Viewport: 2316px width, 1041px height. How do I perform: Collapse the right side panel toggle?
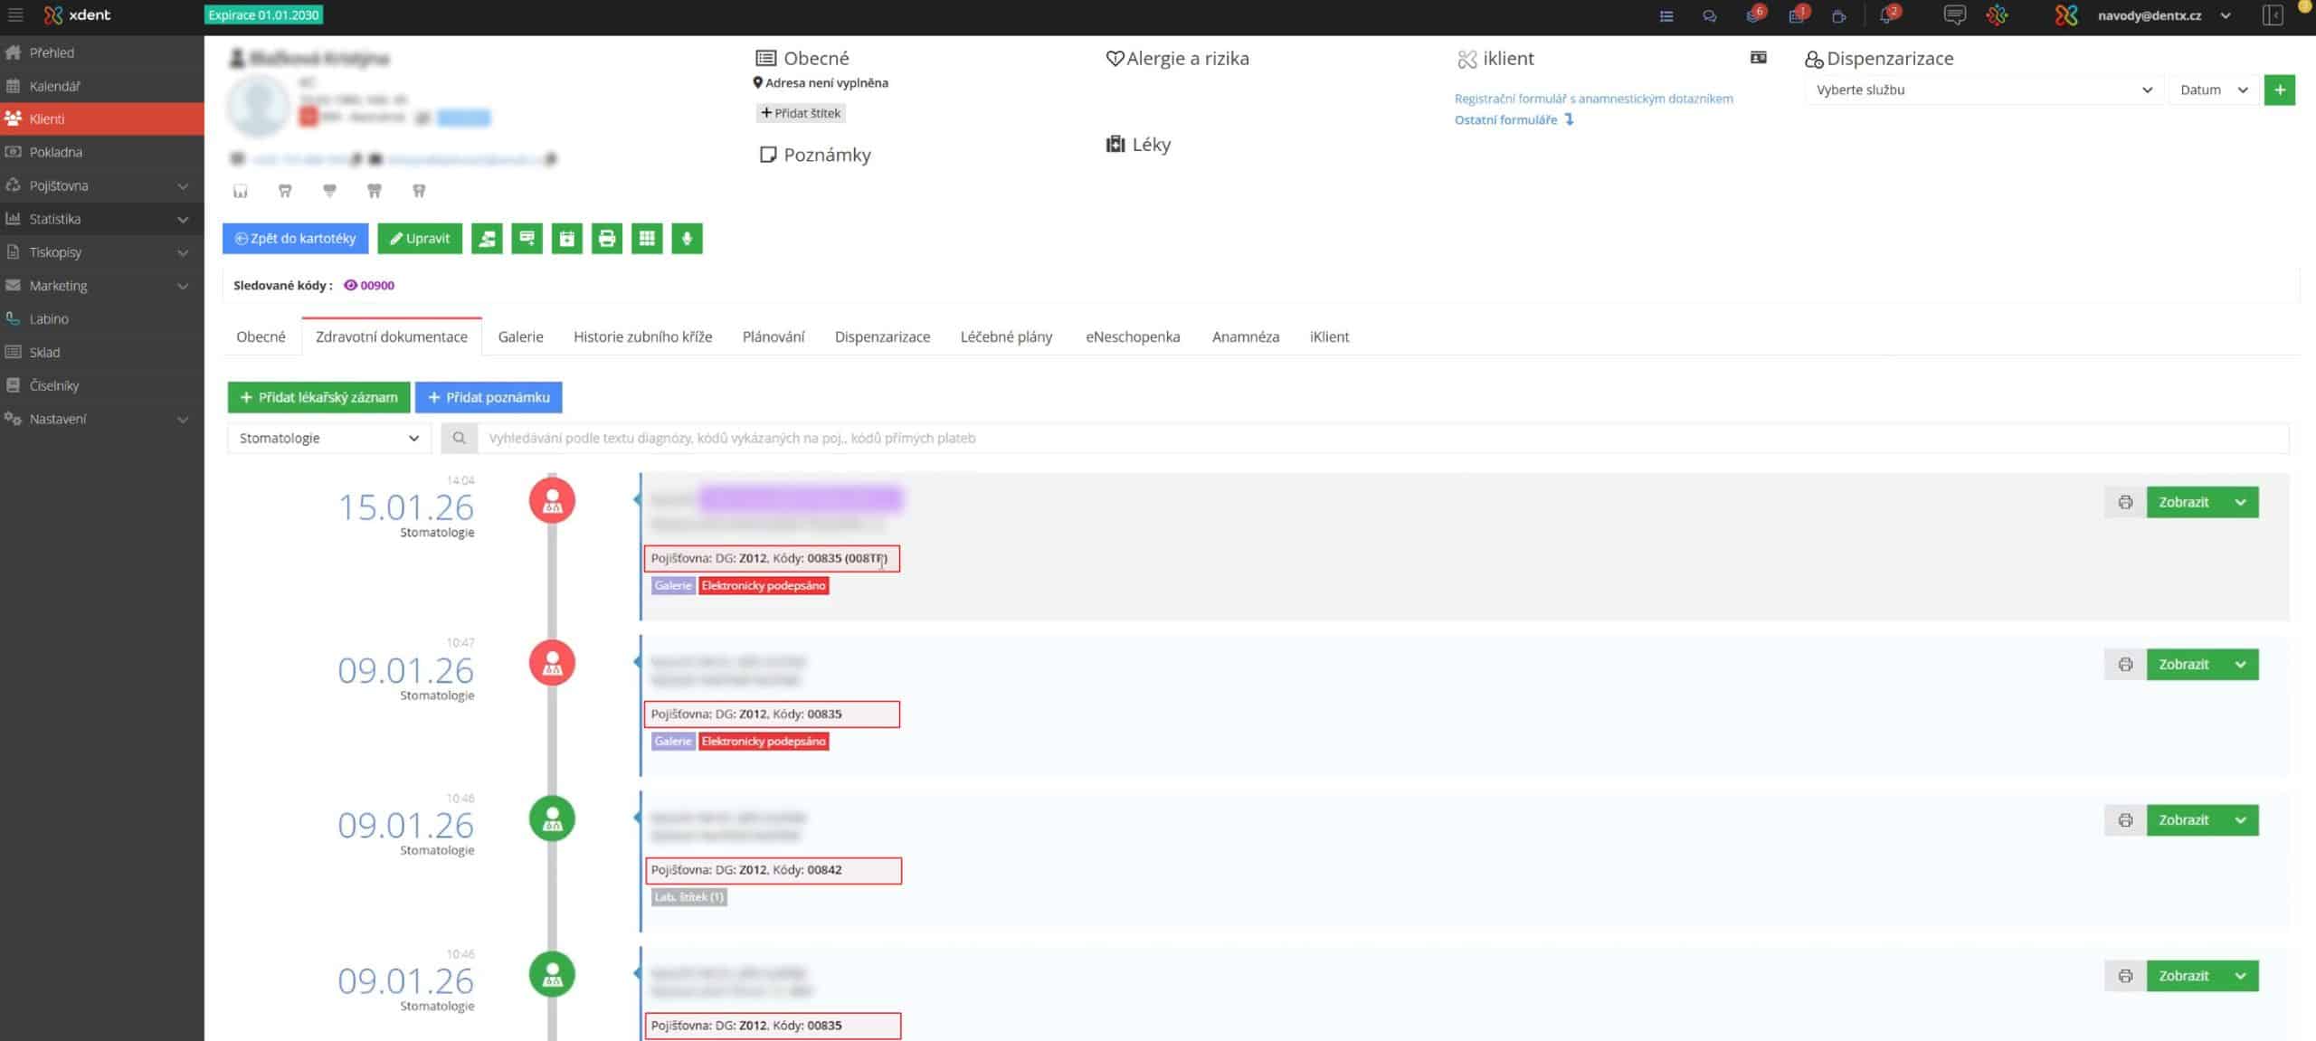point(2273,15)
